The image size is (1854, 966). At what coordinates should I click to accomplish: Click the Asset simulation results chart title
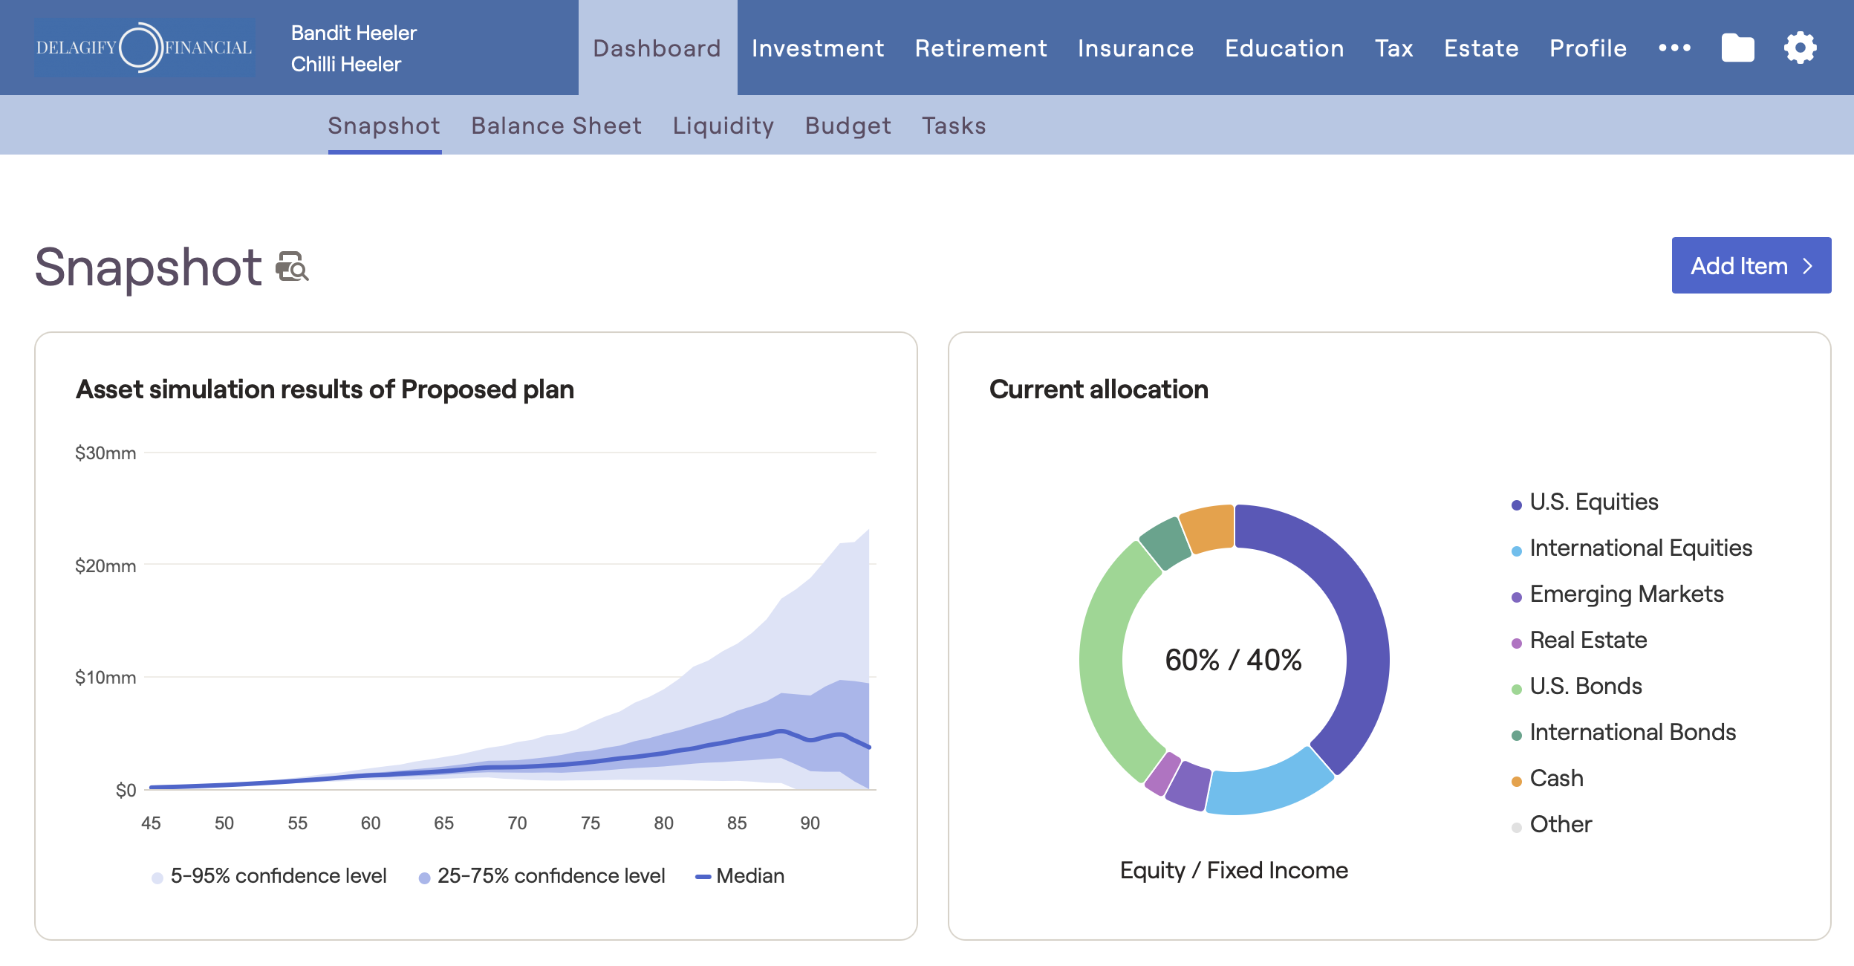(325, 389)
